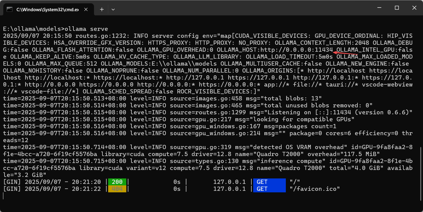Image resolution: width=423 pixels, height=212 pixels.
Task: Click the OLLAMA_CONTEXT_LENGTH:2048 text
Action: coord(322,43)
